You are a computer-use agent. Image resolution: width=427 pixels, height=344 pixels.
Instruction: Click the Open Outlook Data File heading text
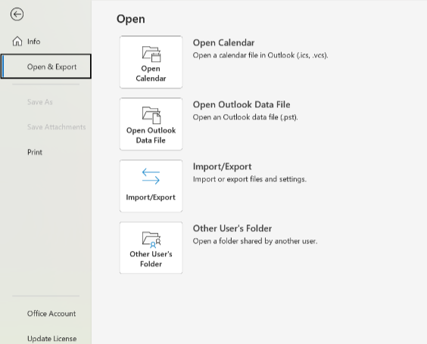pyautogui.click(x=242, y=104)
